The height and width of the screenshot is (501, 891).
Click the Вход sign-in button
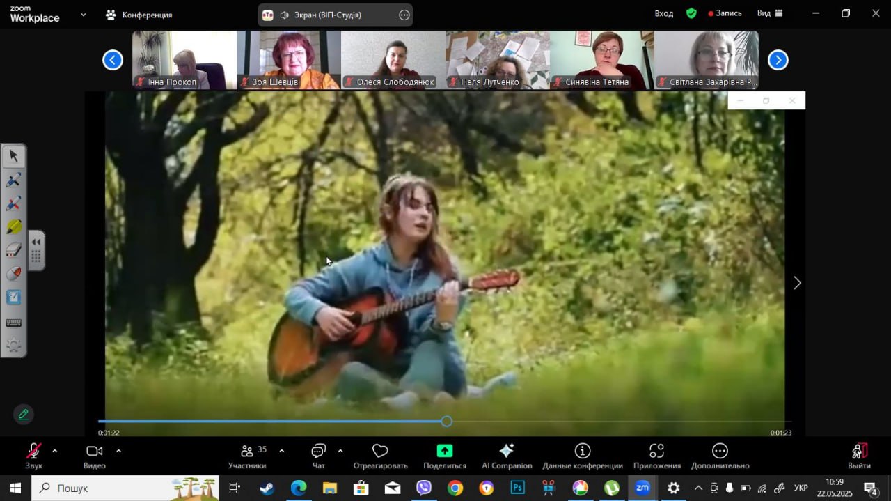pyautogui.click(x=664, y=13)
